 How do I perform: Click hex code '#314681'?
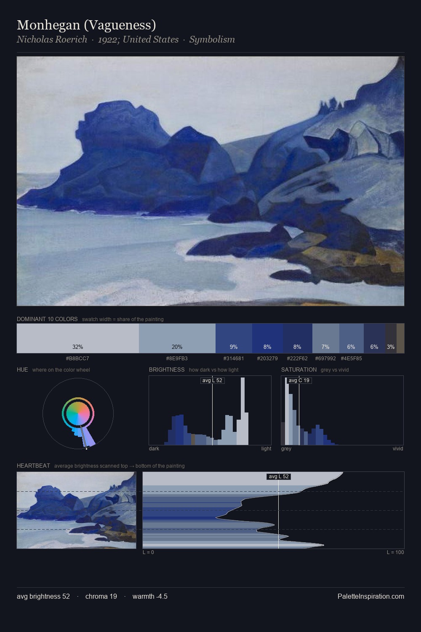click(x=234, y=359)
